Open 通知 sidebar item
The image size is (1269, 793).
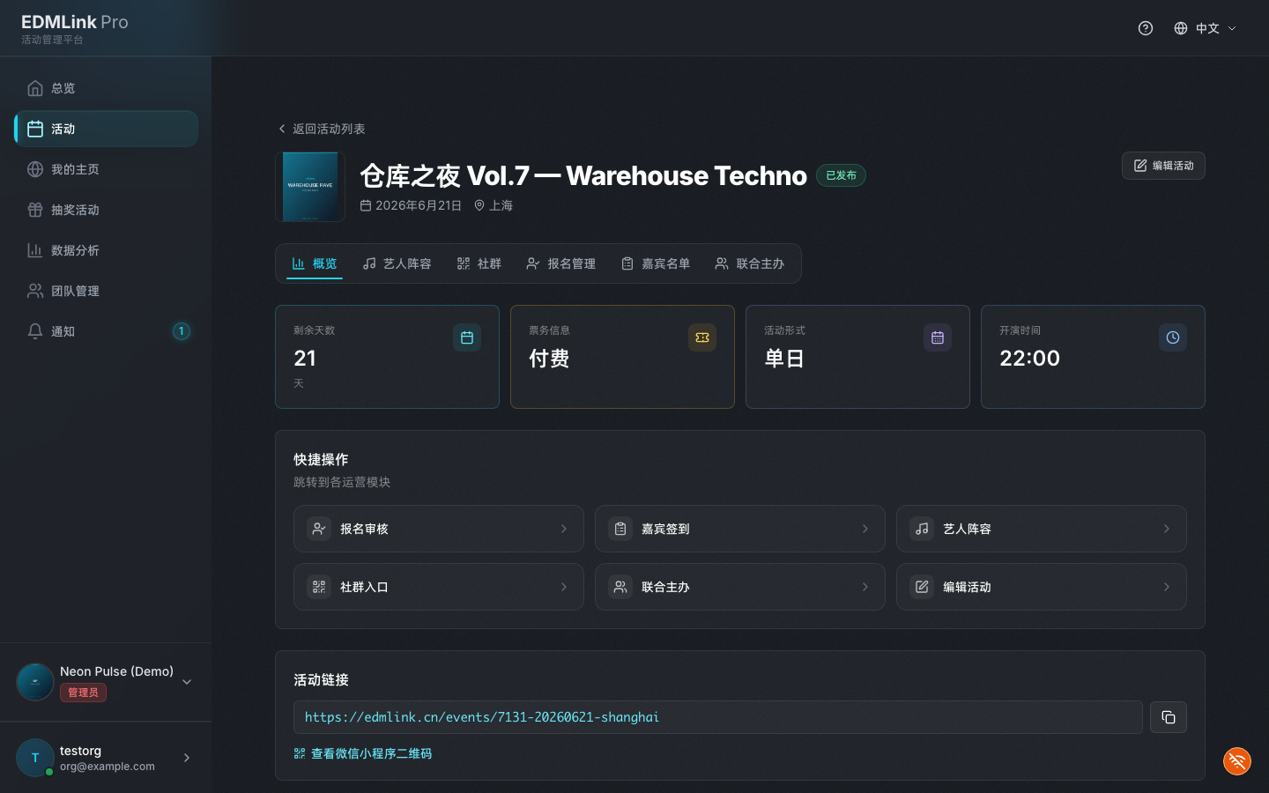106,331
